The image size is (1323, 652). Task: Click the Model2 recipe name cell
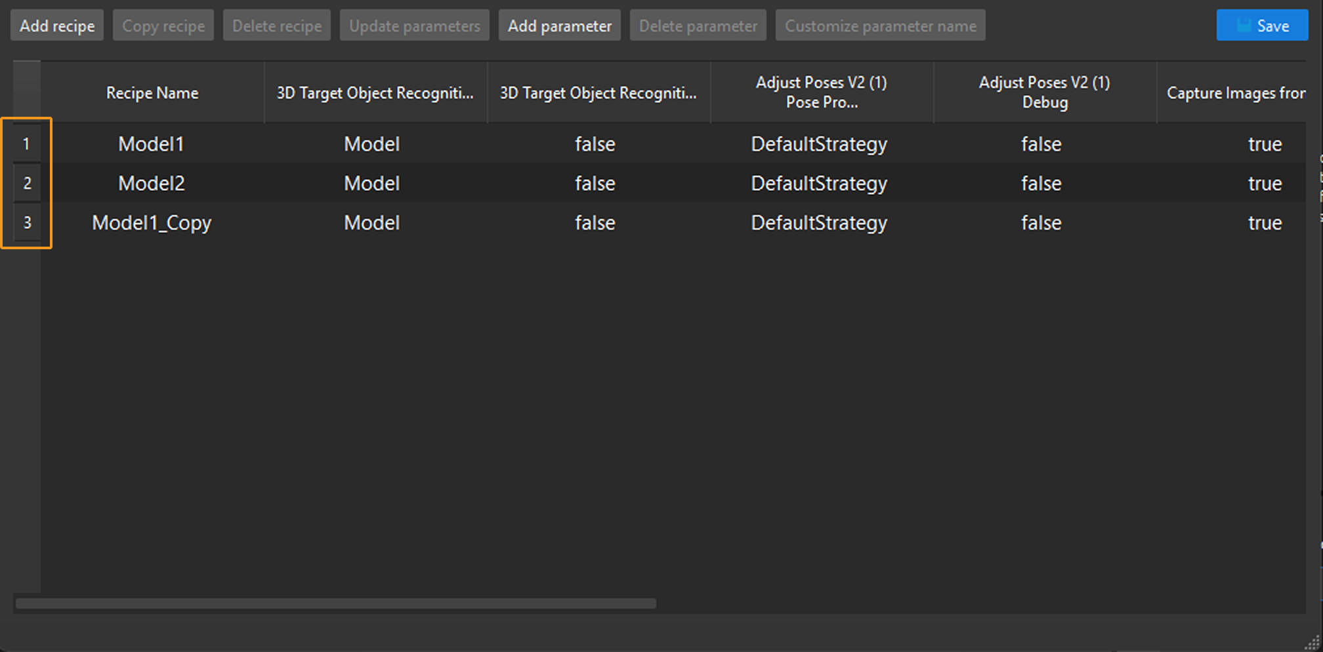pyautogui.click(x=152, y=183)
